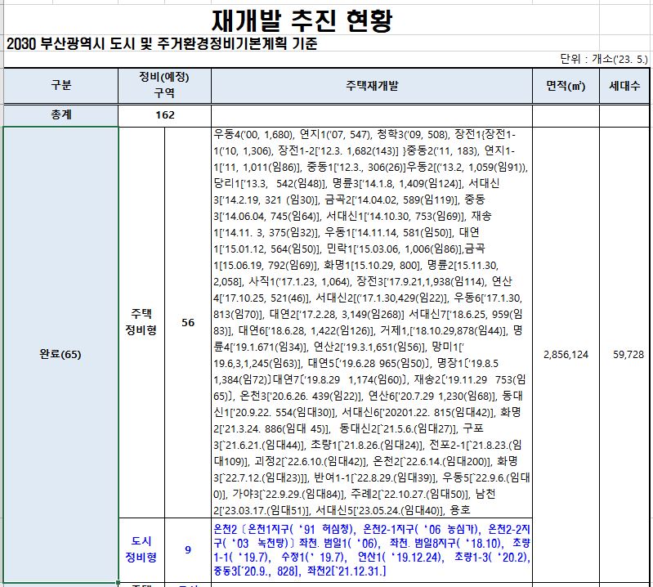Screen dimensions: 653x587
Task: Select the long text cell starting '우동4('00, 1,680)'
Action: (x=372, y=322)
